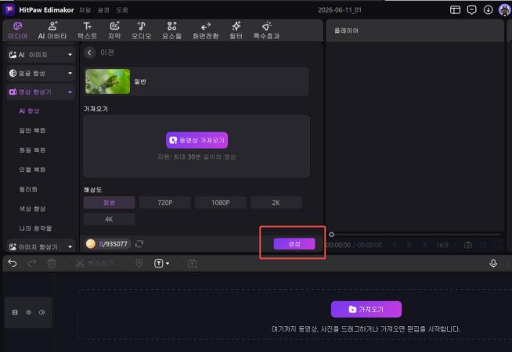Image resolution: width=512 pixels, height=352 pixels.
Task: Select 컬러화 in the sidebar
Action: pos(28,189)
